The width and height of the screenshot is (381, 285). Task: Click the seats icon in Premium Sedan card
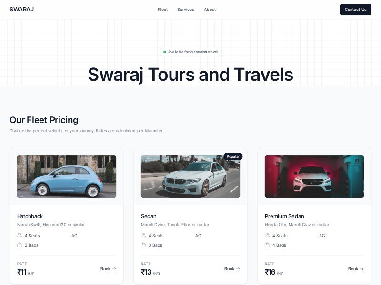(x=267, y=235)
